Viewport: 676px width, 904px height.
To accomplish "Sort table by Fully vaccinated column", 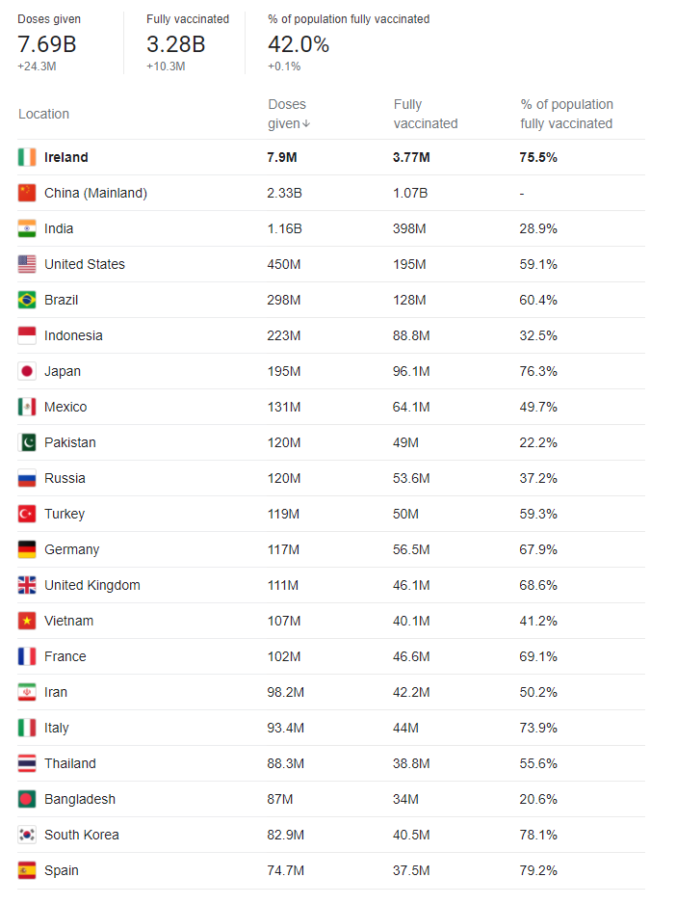I will pos(426,114).
